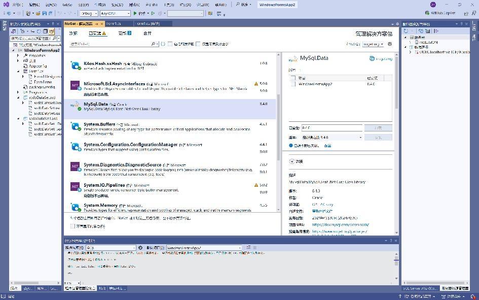
Task: Click the NuGet package source settings gear
Action: [x=390, y=44]
